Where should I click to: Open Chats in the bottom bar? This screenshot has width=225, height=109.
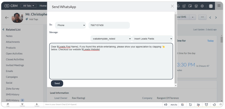8,105
